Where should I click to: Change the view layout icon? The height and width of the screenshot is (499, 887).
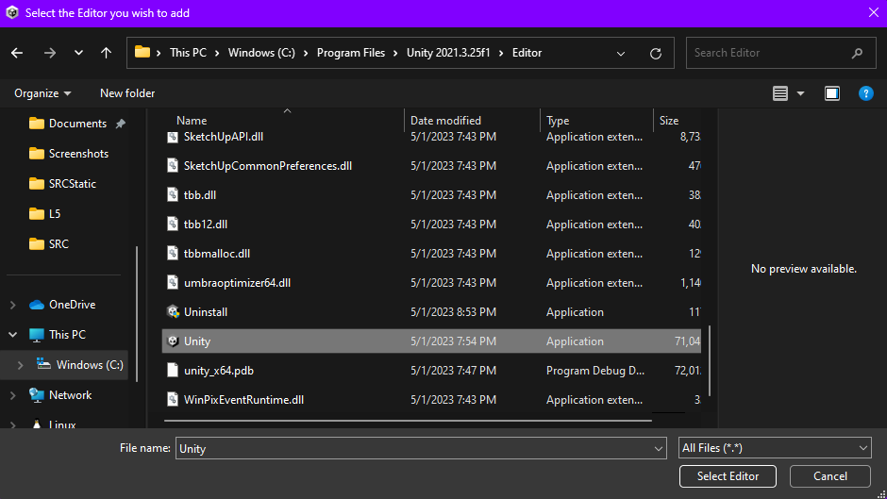[x=780, y=93]
